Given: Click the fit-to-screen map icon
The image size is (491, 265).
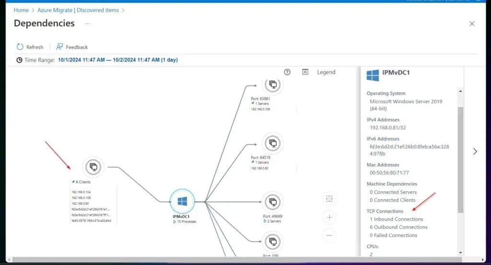Looking at the screenshot, I should coord(329,199).
